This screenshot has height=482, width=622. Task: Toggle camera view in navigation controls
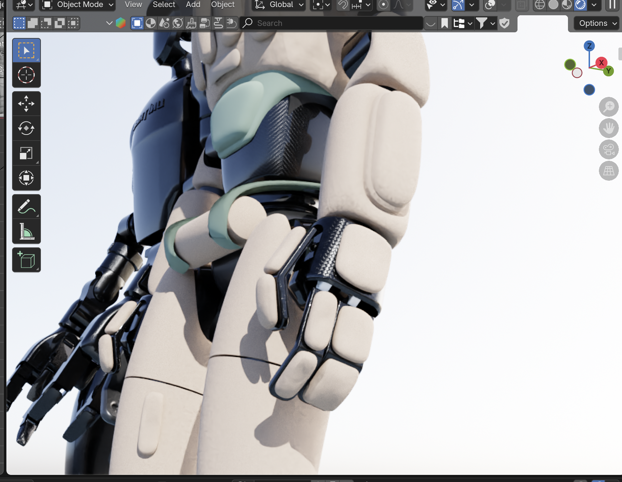click(x=608, y=149)
